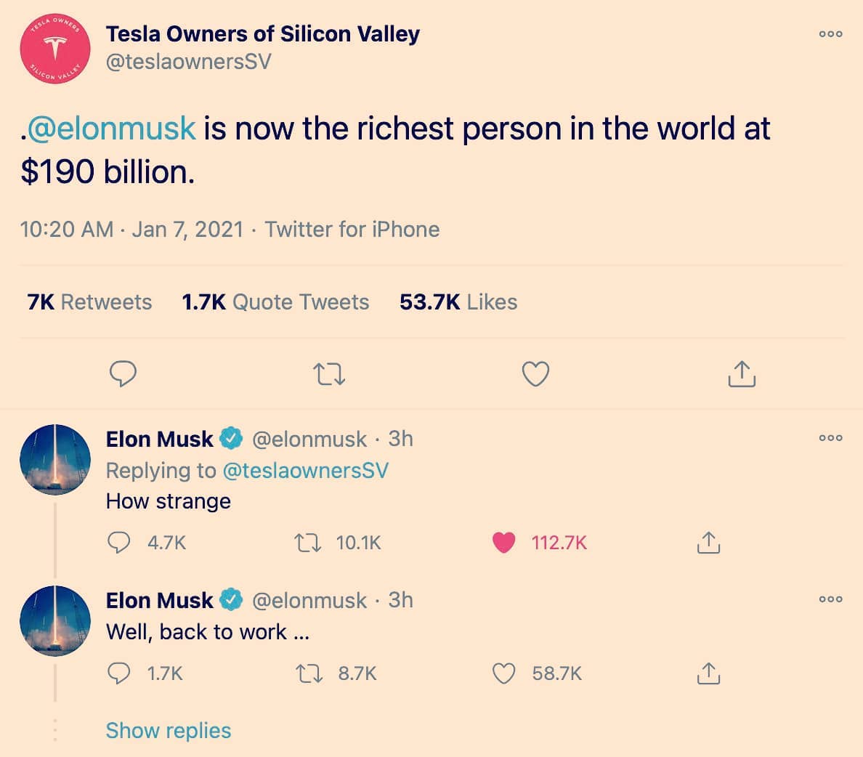The width and height of the screenshot is (863, 757).
Task: Open more options on "back to work" reply
Action: 830,599
